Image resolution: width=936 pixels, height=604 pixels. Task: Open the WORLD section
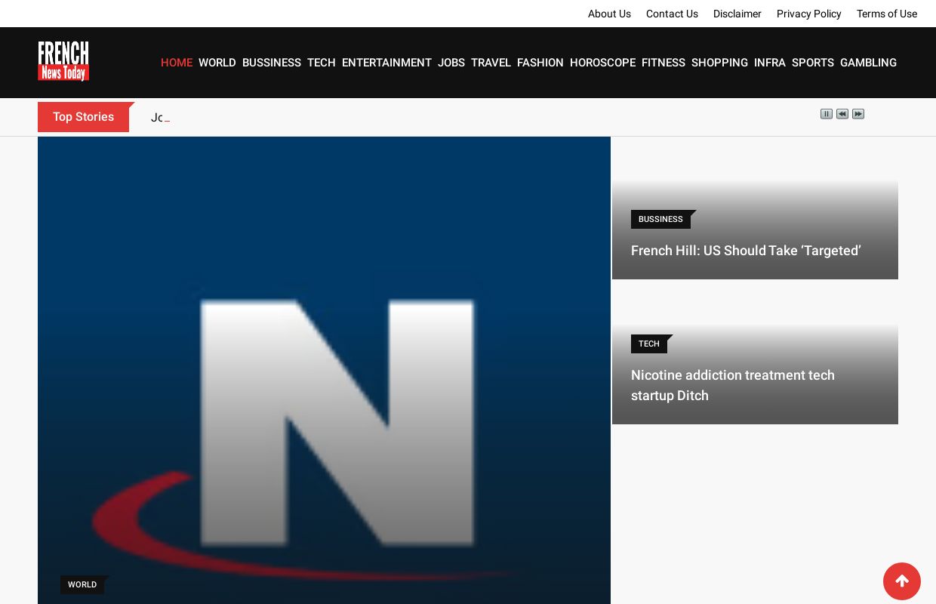pyautogui.click(x=217, y=63)
